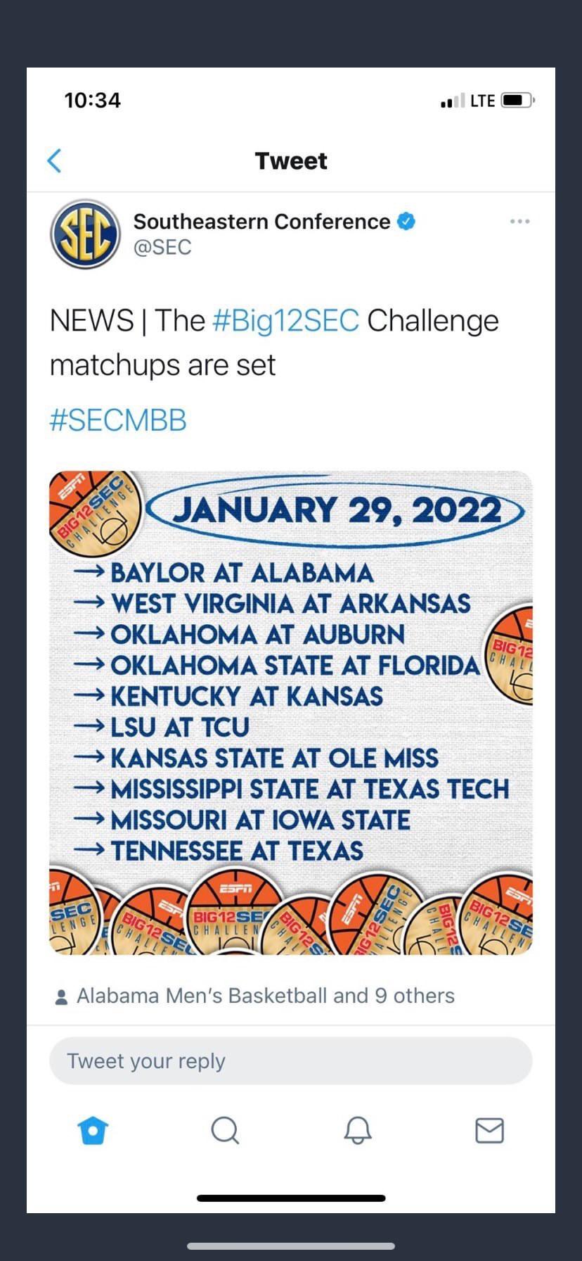Tap the back chevron arrow
Image resolution: width=582 pixels, height=1261 pixels.
pos(54,160)
